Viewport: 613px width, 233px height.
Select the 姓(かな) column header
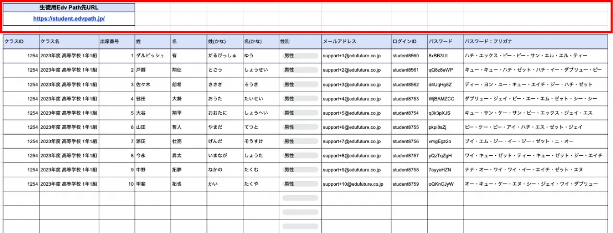click(225, 42)
